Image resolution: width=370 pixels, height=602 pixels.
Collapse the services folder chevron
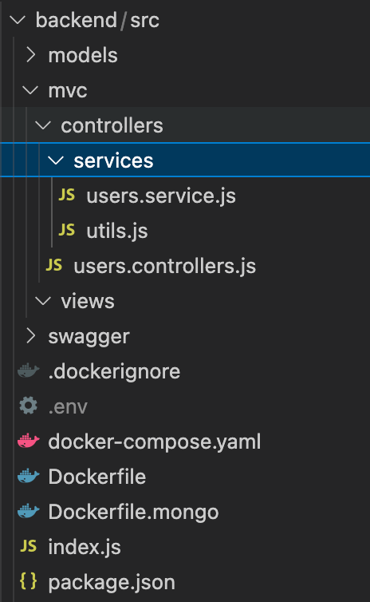[56, 160]
